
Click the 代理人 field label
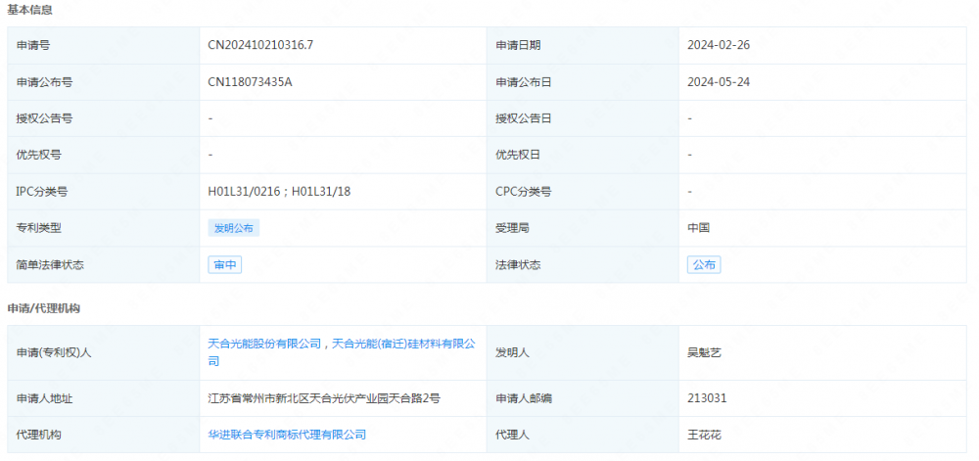513,435
